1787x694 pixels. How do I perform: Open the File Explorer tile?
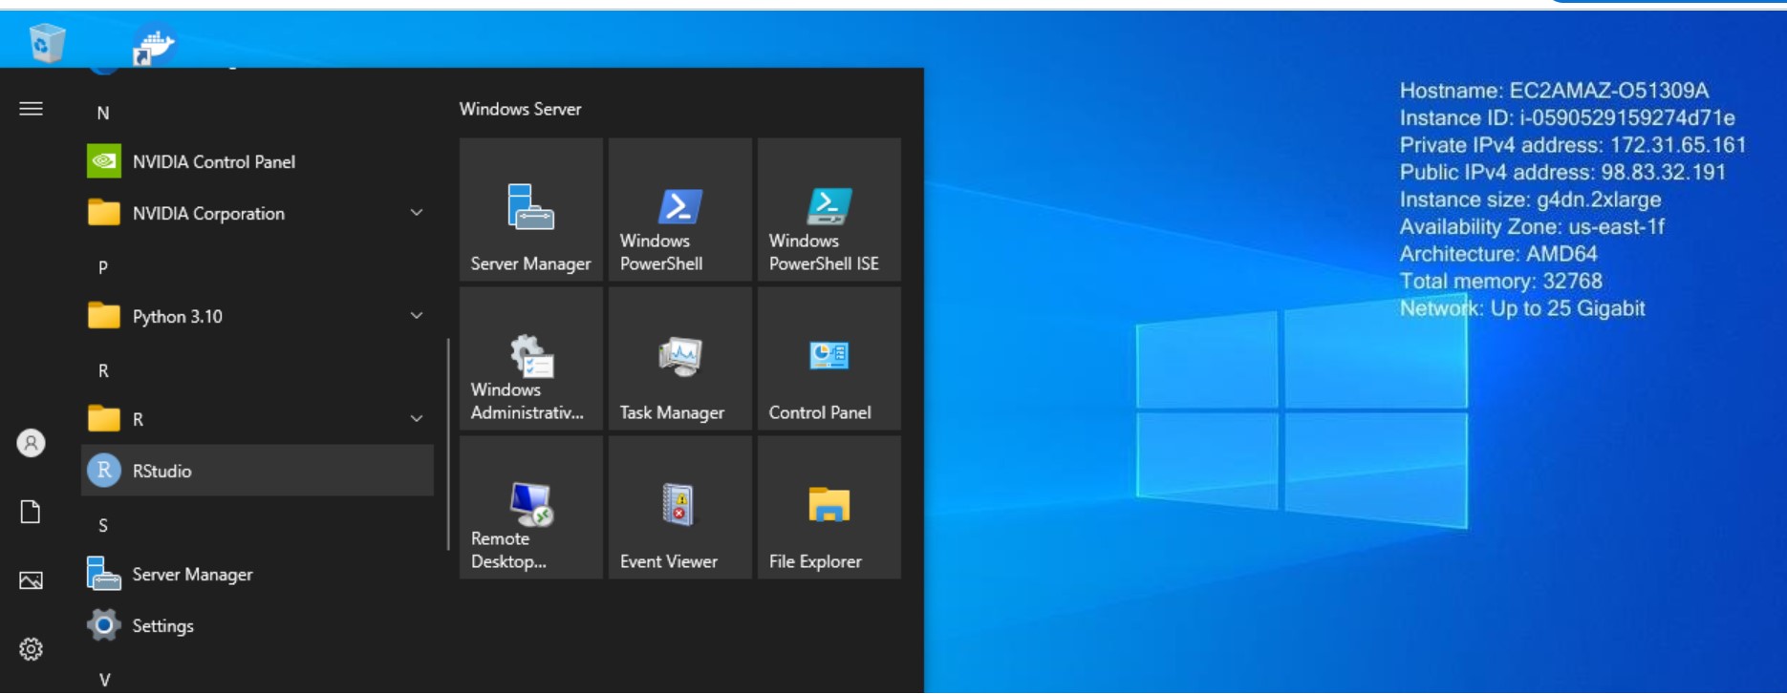(829, 508)
